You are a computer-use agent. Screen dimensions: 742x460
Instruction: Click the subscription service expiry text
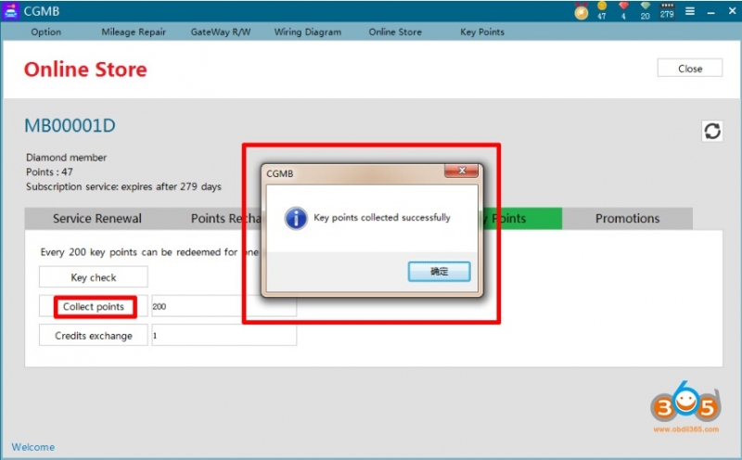[123, 186]
